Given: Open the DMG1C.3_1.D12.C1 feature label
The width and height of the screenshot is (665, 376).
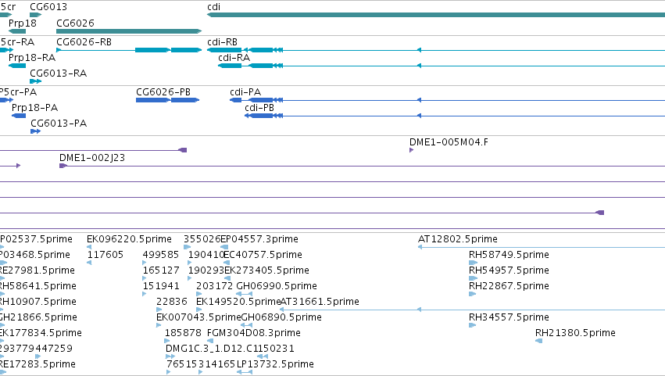Looking at the screenshot, I should 212,349.
